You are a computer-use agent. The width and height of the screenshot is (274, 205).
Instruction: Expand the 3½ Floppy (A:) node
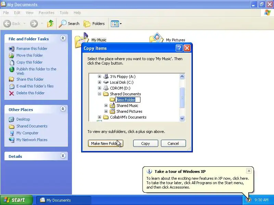[99, 76]
